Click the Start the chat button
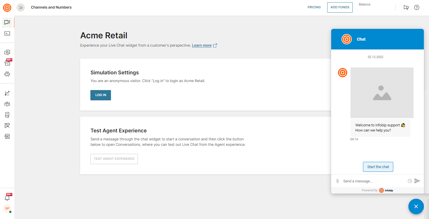This screenshot has height=219, width=429. click(x=378, y=167)
